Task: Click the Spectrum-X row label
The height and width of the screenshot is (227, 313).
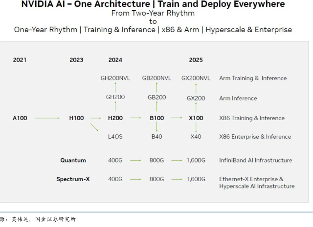Action: click(x=73, y=179)
